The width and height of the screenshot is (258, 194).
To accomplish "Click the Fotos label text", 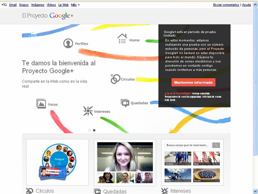I will tap(53, 104).
